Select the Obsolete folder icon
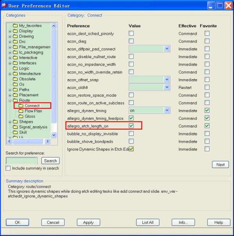Viewport: 234px width, 236px height. [x=15, y=79]
